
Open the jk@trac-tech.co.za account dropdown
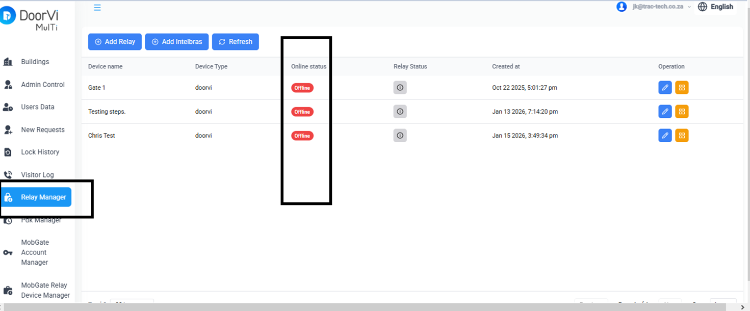click(x=661, y=7)
